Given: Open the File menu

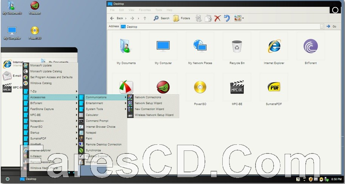Looking at the screenshot, I should tap(112, 10).
